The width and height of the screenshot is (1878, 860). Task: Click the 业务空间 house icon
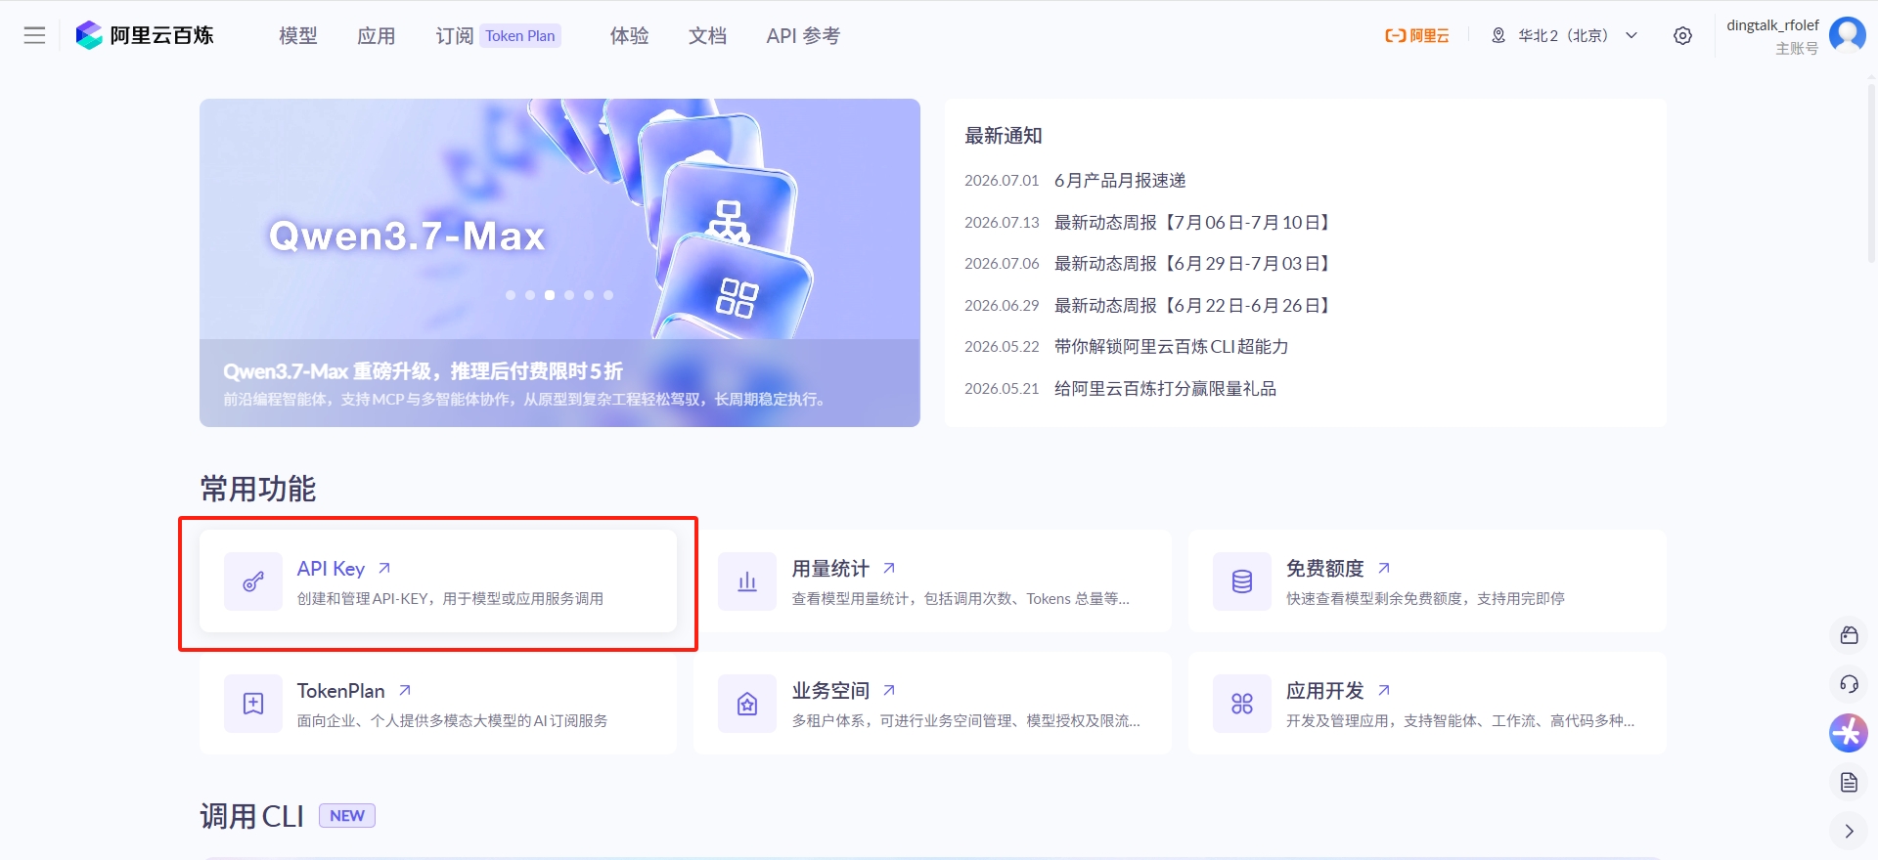[x=747, y=704]
